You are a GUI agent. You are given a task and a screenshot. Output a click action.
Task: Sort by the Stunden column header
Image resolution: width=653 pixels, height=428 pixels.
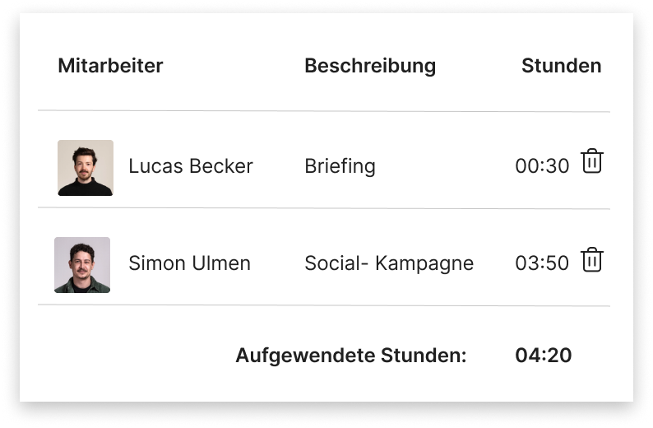pyautogui.click(x=561, y=66)
